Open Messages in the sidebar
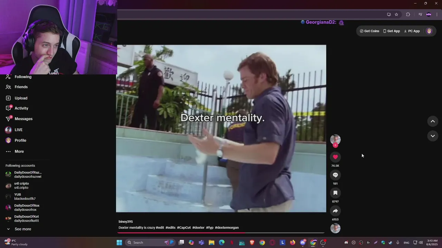442x248 pixels. tap(24, 119)
